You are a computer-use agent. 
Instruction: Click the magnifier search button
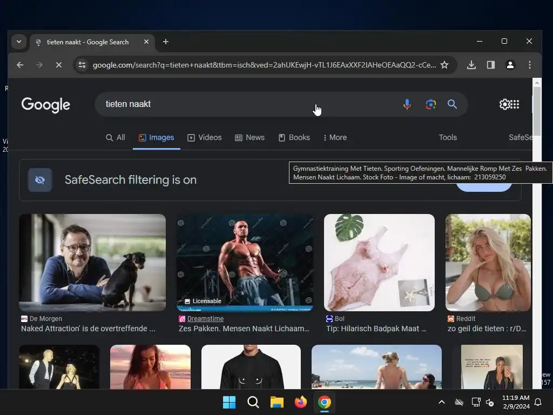(452, 104)
